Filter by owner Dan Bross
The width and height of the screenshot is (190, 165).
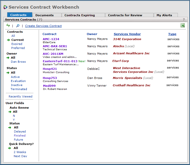pyautogui.click(x=18, y=62)
